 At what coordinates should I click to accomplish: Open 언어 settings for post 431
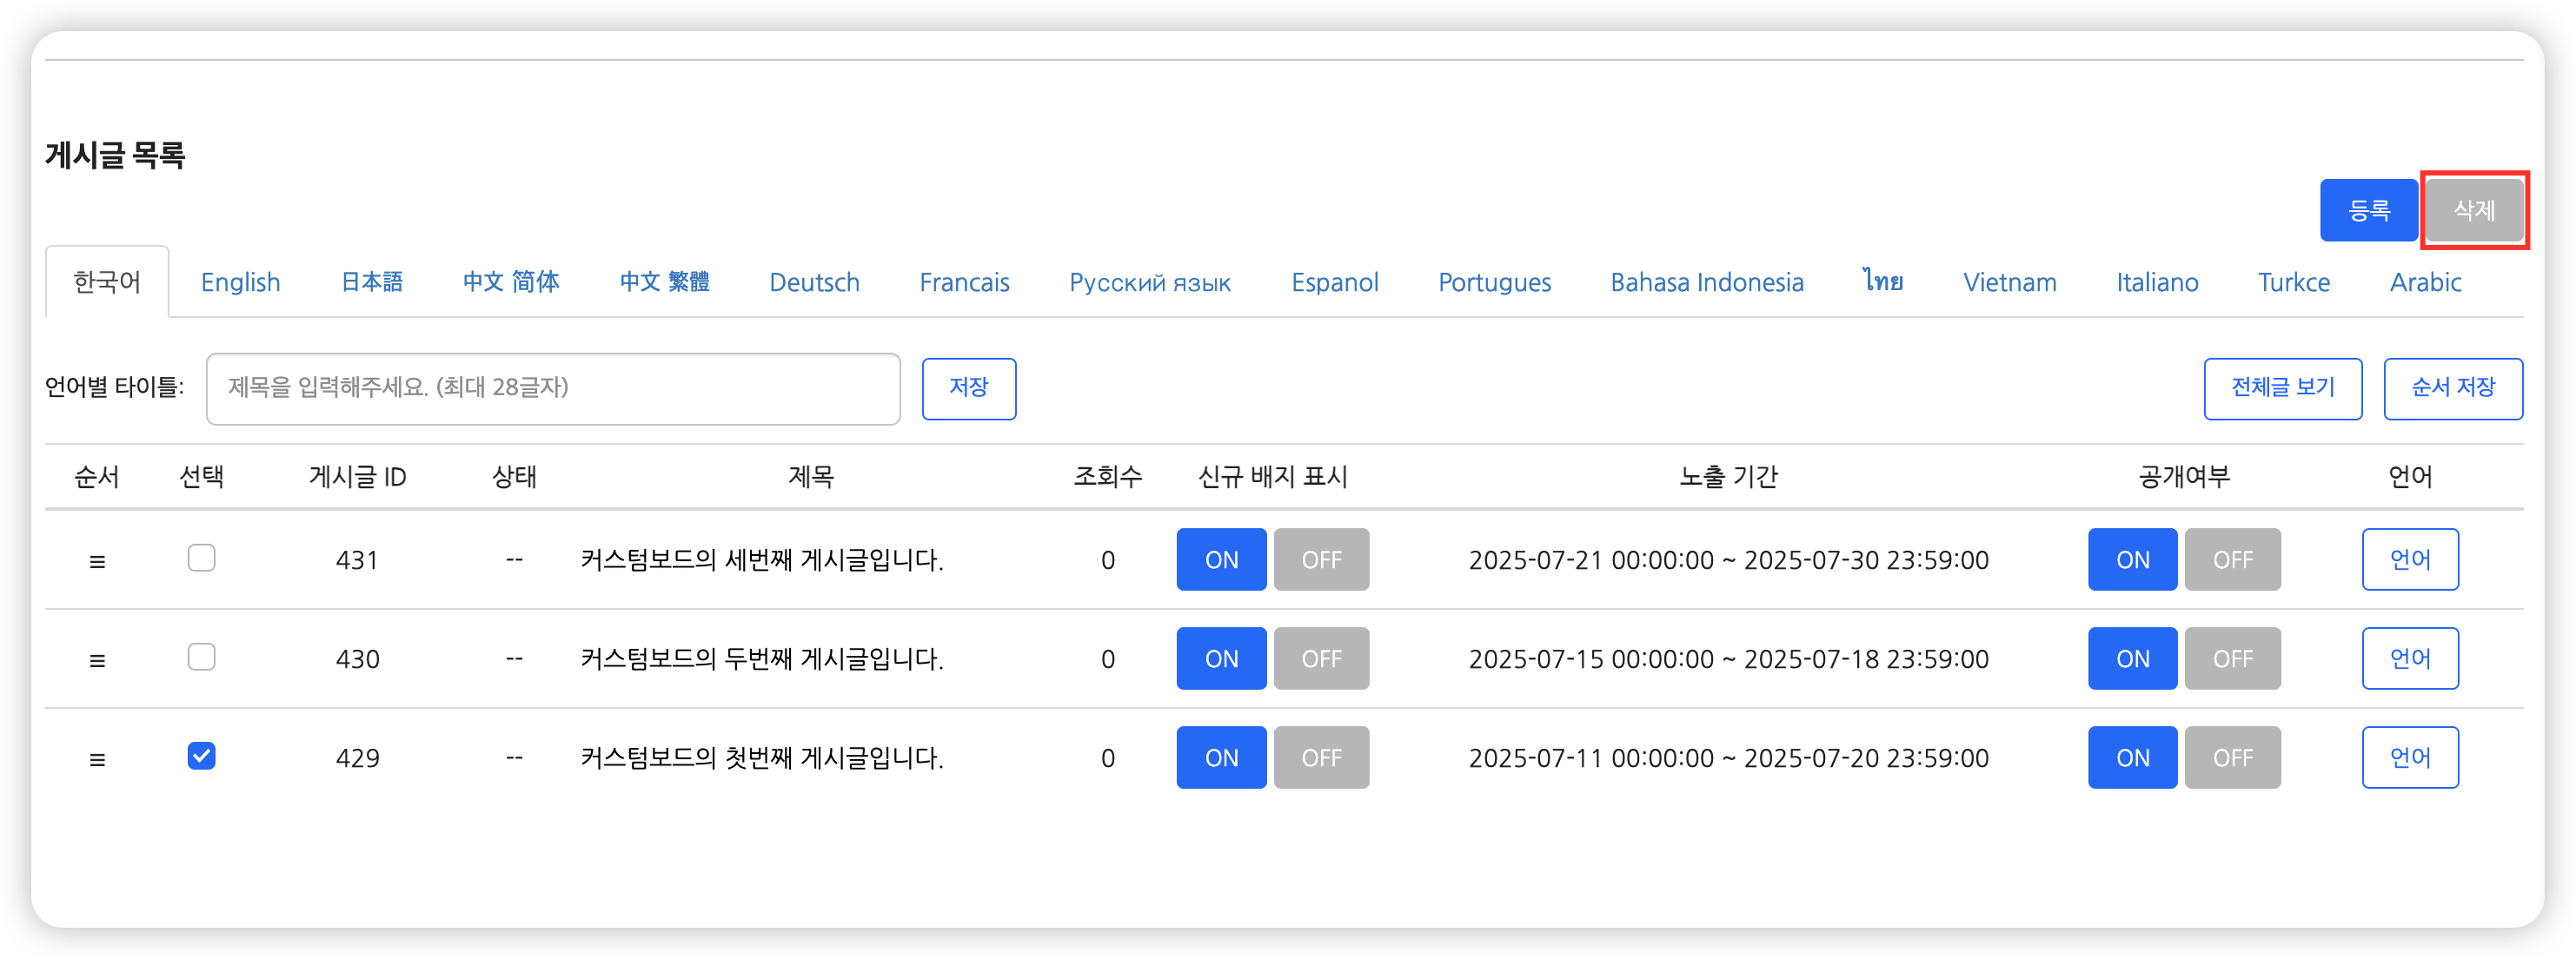(2409, 560)
